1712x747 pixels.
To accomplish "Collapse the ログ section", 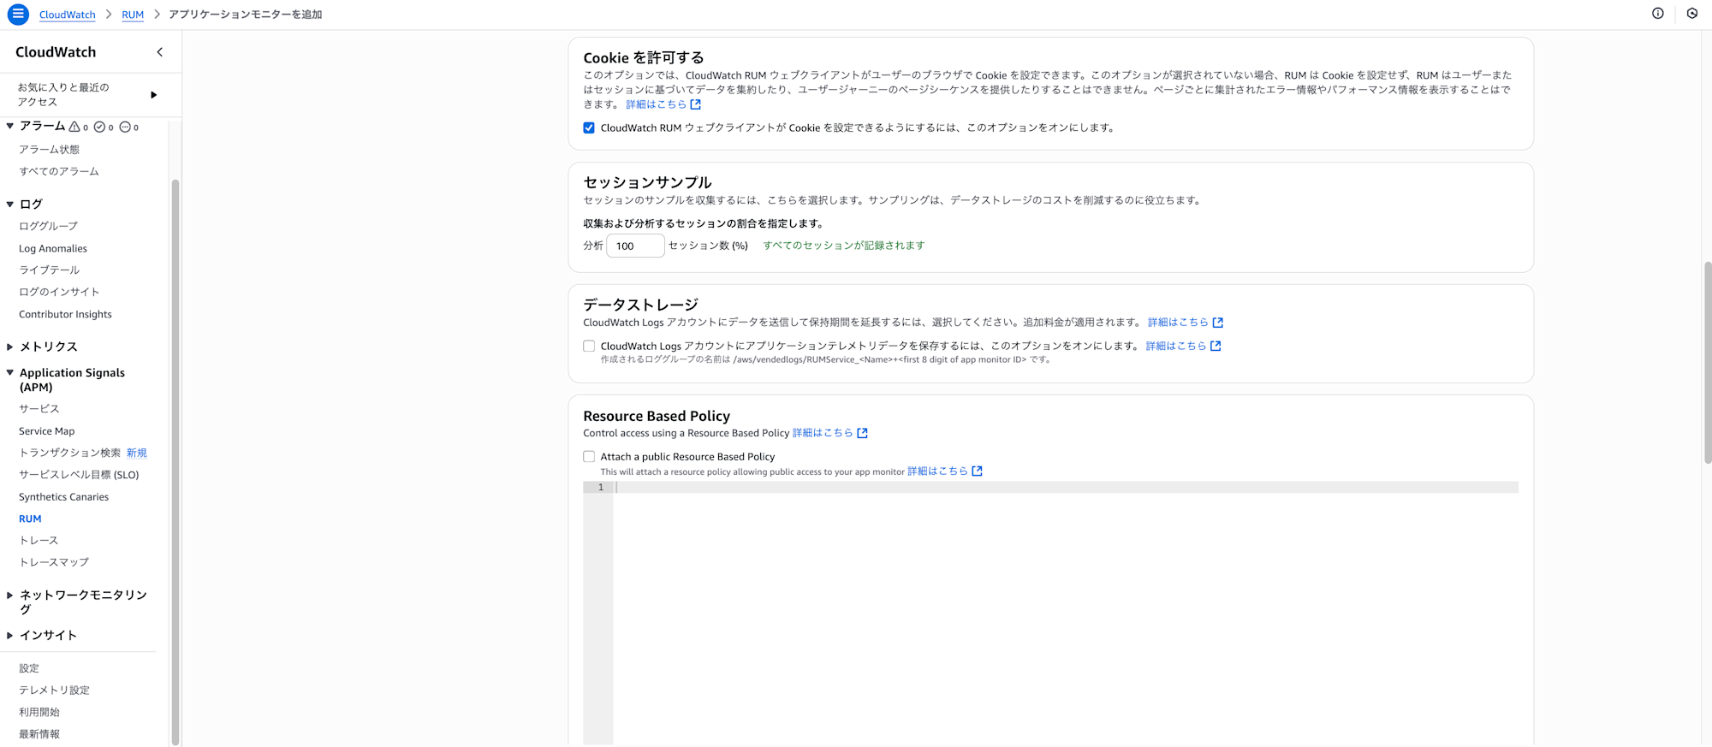I will point(9,204).
